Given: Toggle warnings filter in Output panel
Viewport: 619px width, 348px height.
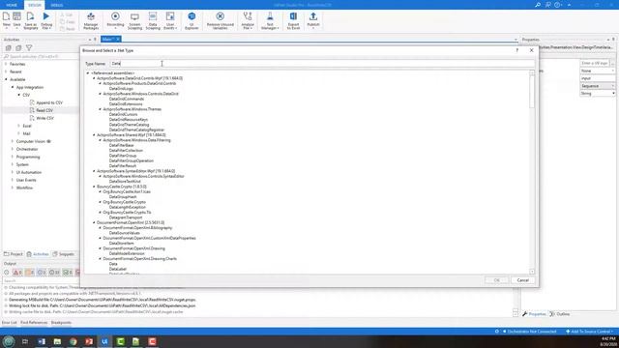Looking at the screenshot, I should [x=30, y=273].
